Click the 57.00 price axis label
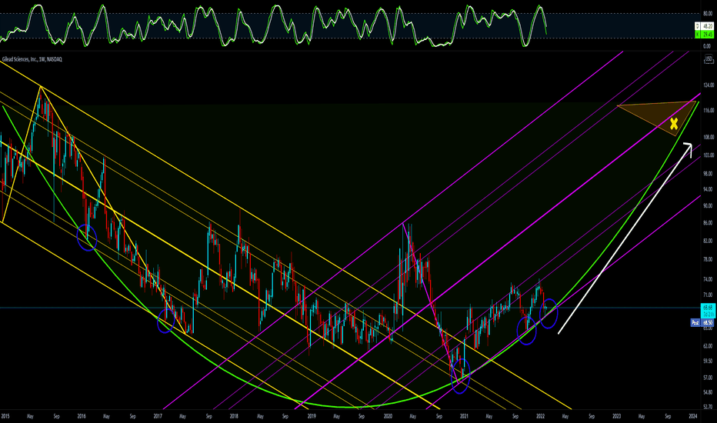Image resolution: width=717 pixels, height=423 pixels. pyautogui.click(x=708, y=378)
